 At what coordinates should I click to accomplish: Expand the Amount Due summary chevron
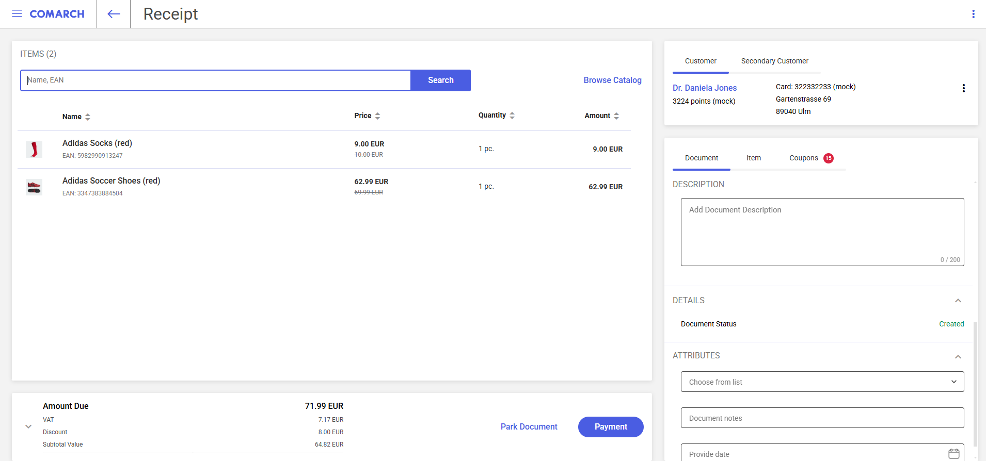[28, 426]
